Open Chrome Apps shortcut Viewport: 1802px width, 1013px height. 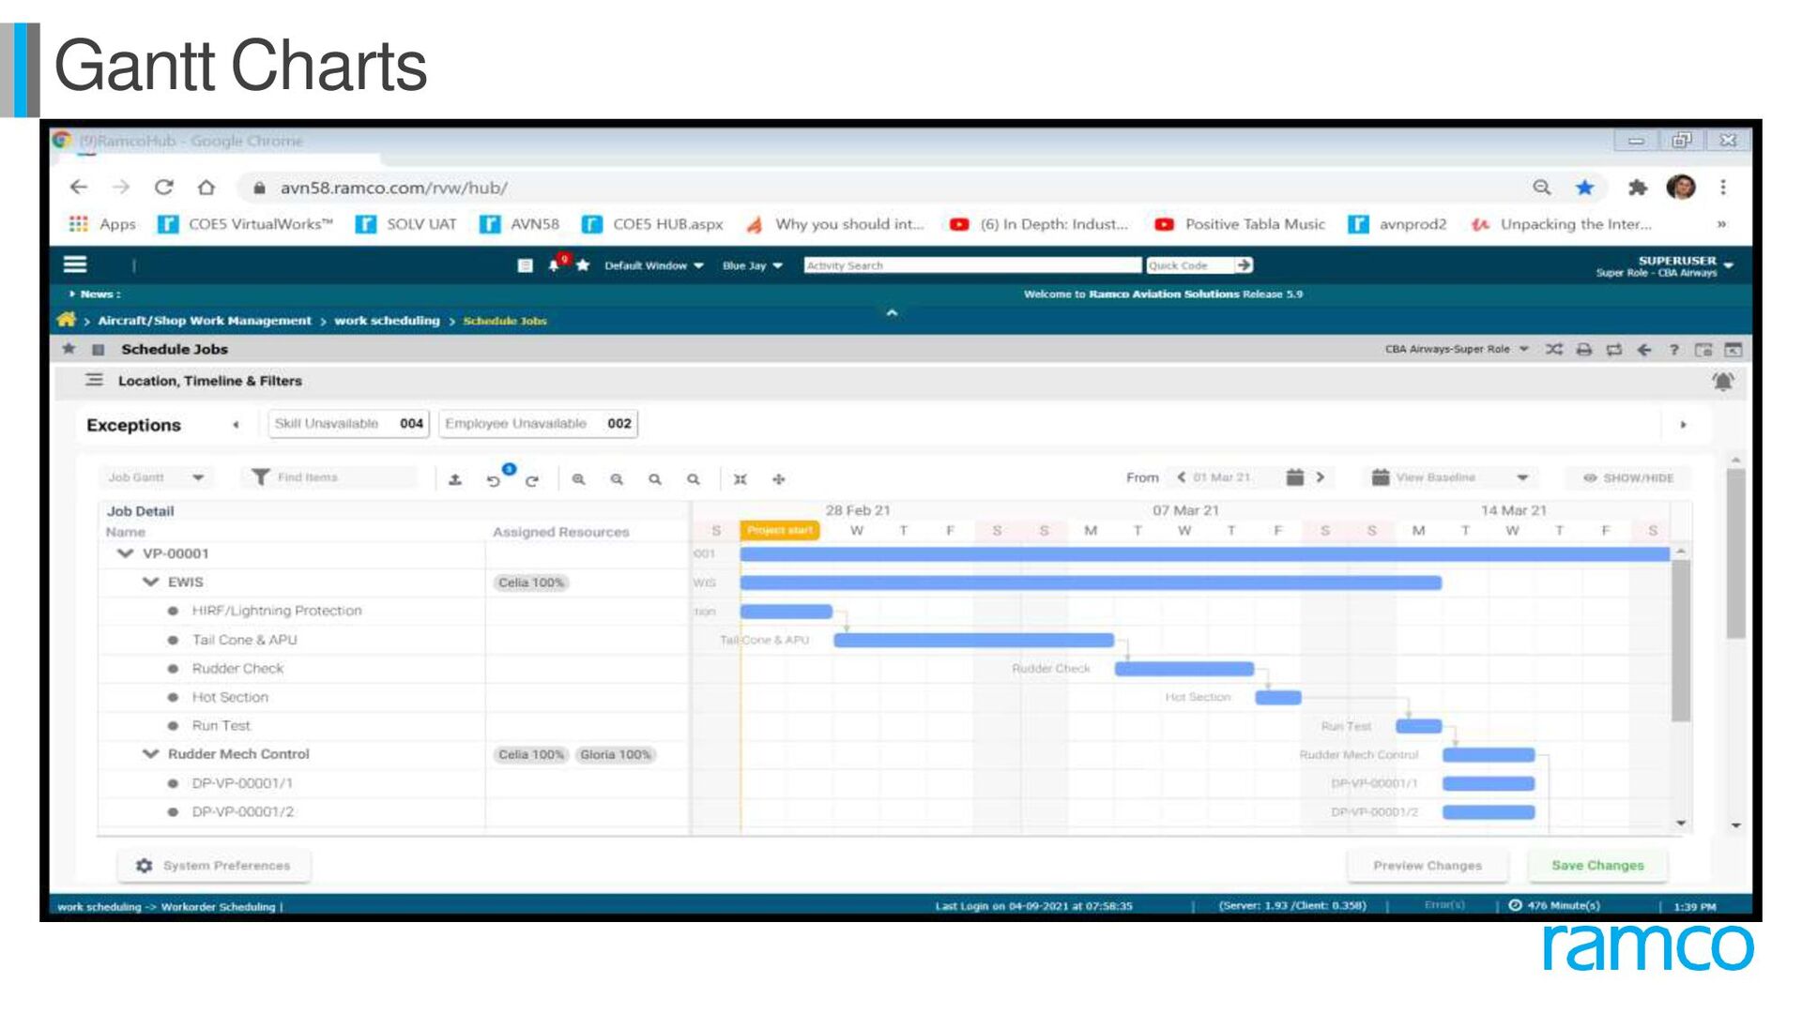(102, 224)
